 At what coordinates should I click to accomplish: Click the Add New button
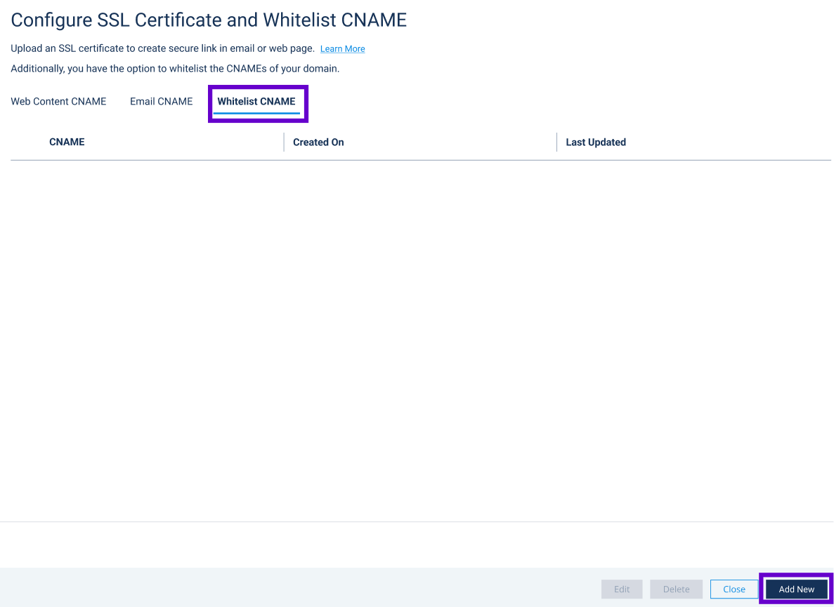(x=797, y=589)
